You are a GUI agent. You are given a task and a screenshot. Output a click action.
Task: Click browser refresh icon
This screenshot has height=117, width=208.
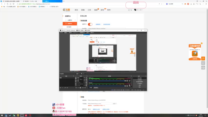8,4
